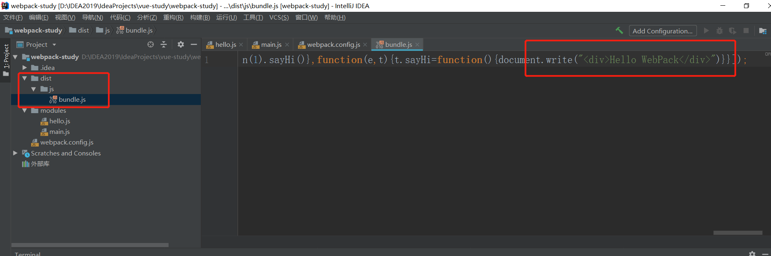Close the bundle.js editor tab
771x256 pixels.
[x=417, y=45]
